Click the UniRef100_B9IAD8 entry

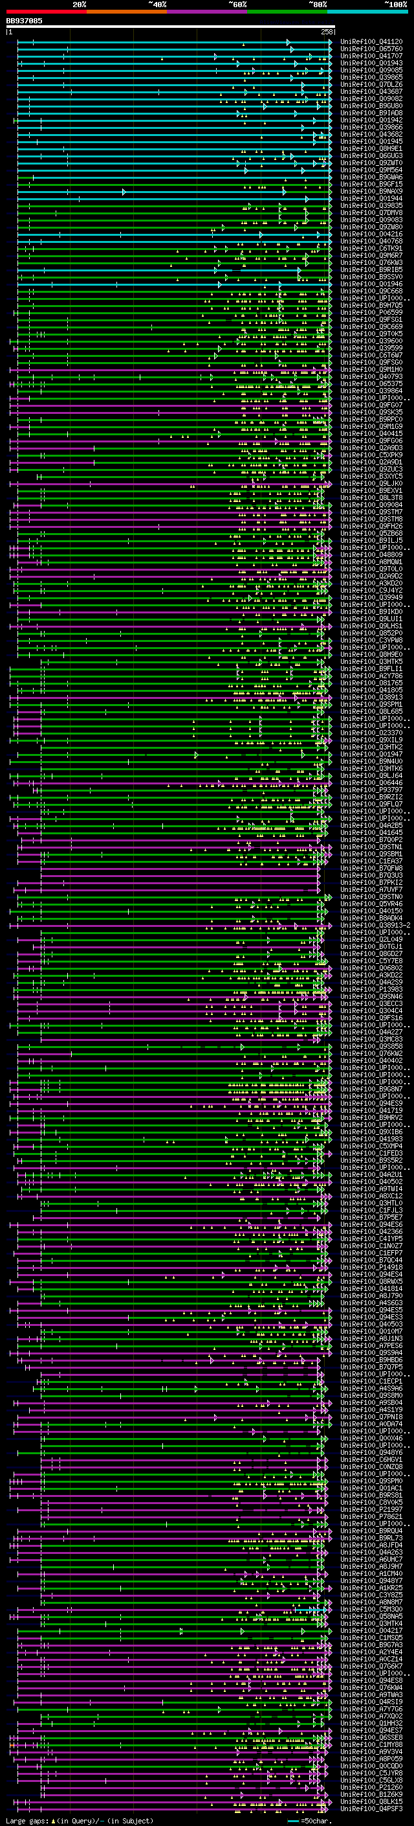[x=371, y=113]
